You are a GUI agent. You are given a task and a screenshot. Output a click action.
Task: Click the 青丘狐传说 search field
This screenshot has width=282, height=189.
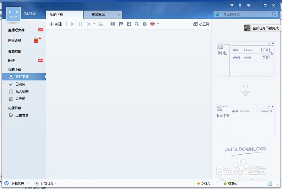(246, 14)
